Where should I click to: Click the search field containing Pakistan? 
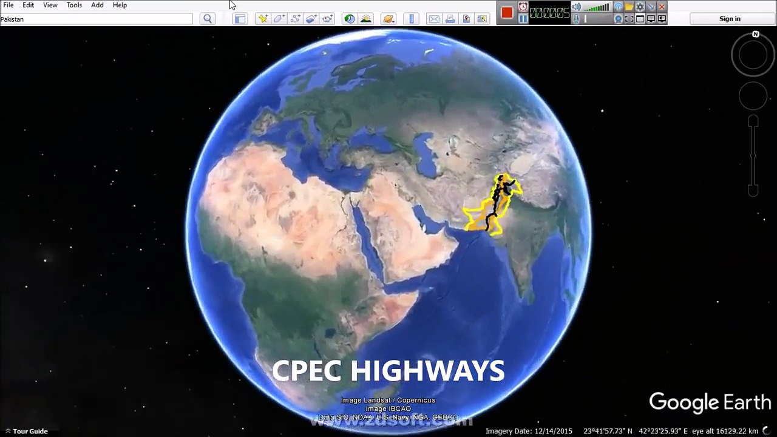pyautogui.click(x=96, y=19)
